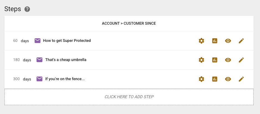
Task: Click the 60 days delay value
Action: click(16, 41)
